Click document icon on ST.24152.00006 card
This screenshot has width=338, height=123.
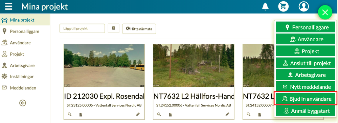coord(170,115)
